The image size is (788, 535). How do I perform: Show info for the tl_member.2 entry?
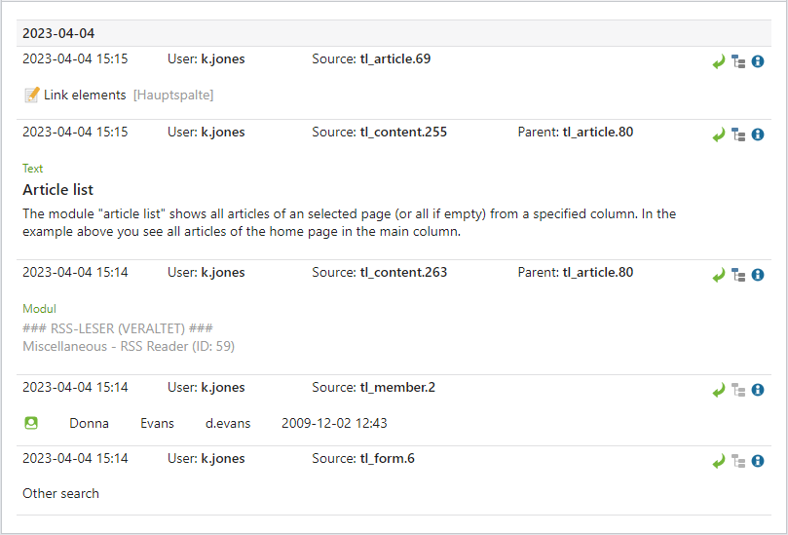click(x=758, y=390)
